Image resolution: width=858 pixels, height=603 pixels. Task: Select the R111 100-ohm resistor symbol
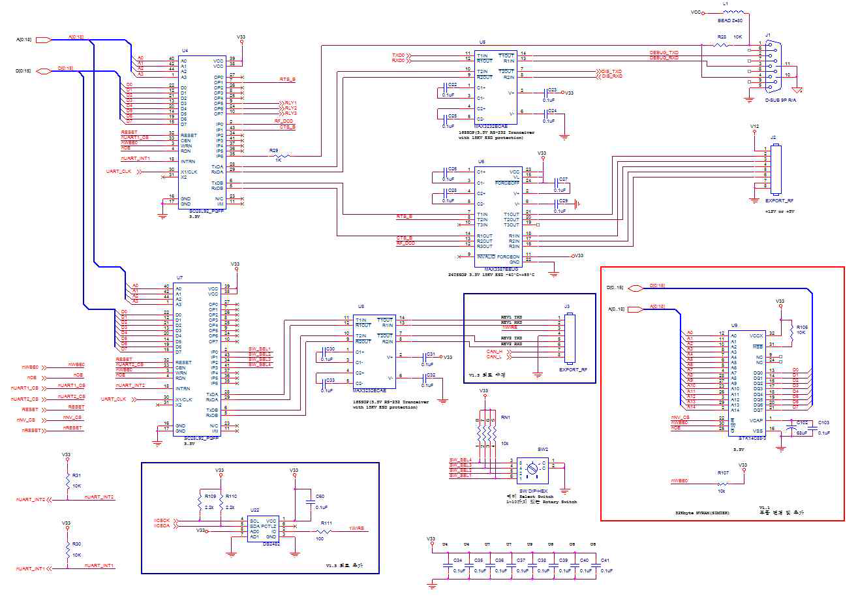(325, 531)
